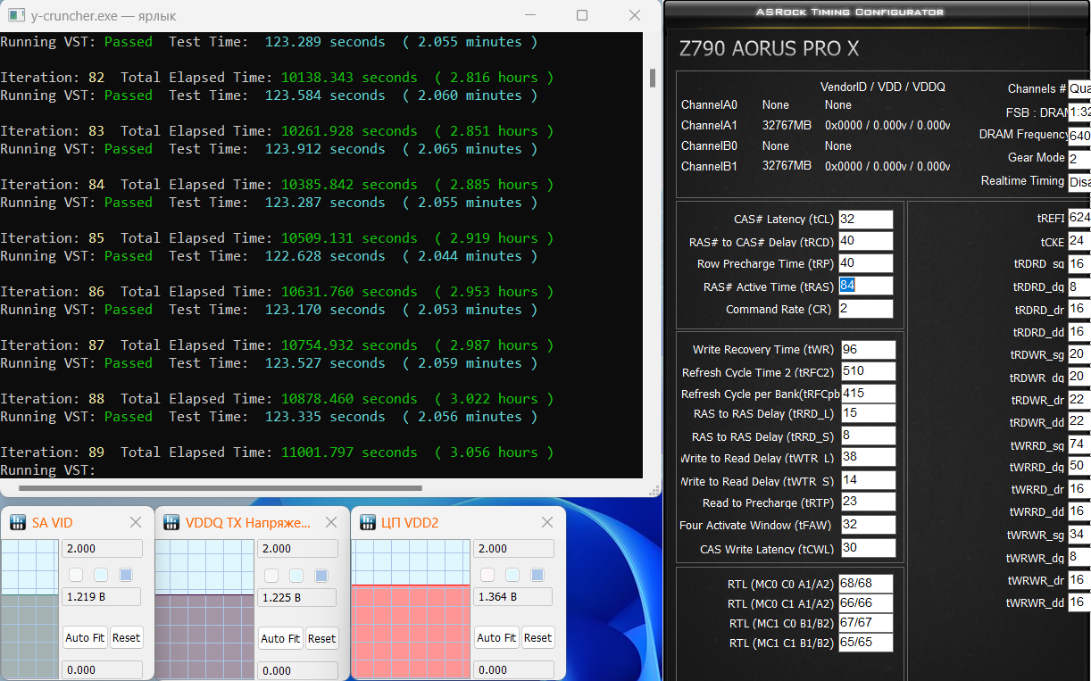Pick the darker blue swatch in VDDQ TX

click(x=321, y=576)
